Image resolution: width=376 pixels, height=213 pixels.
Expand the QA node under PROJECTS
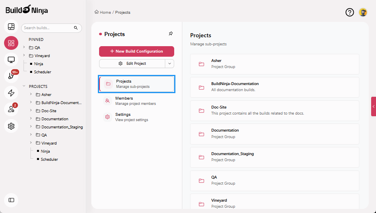tap(31, 135)
